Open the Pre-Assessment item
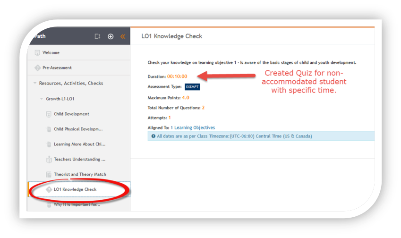Viewport: 401px width, 238px height. point(57,68)
